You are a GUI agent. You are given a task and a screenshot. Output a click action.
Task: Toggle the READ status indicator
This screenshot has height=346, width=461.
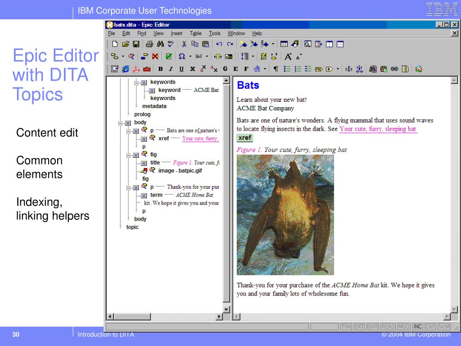[388, 327]
